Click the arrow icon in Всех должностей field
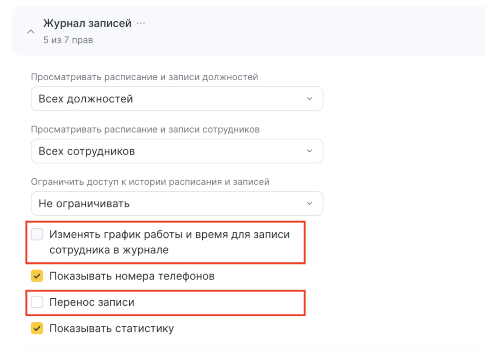This screenshot has width=485, height=349. point(309,99)
